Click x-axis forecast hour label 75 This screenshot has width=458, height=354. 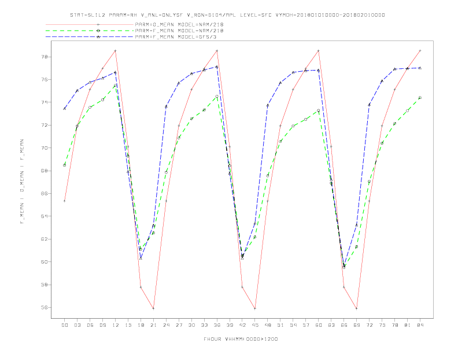coord(382,325)
